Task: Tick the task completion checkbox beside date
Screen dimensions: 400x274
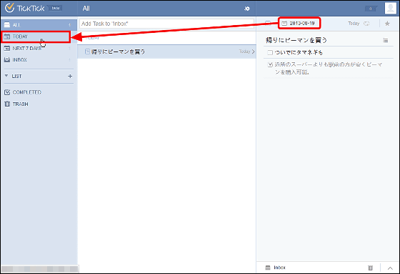Action: click(268, 24)
